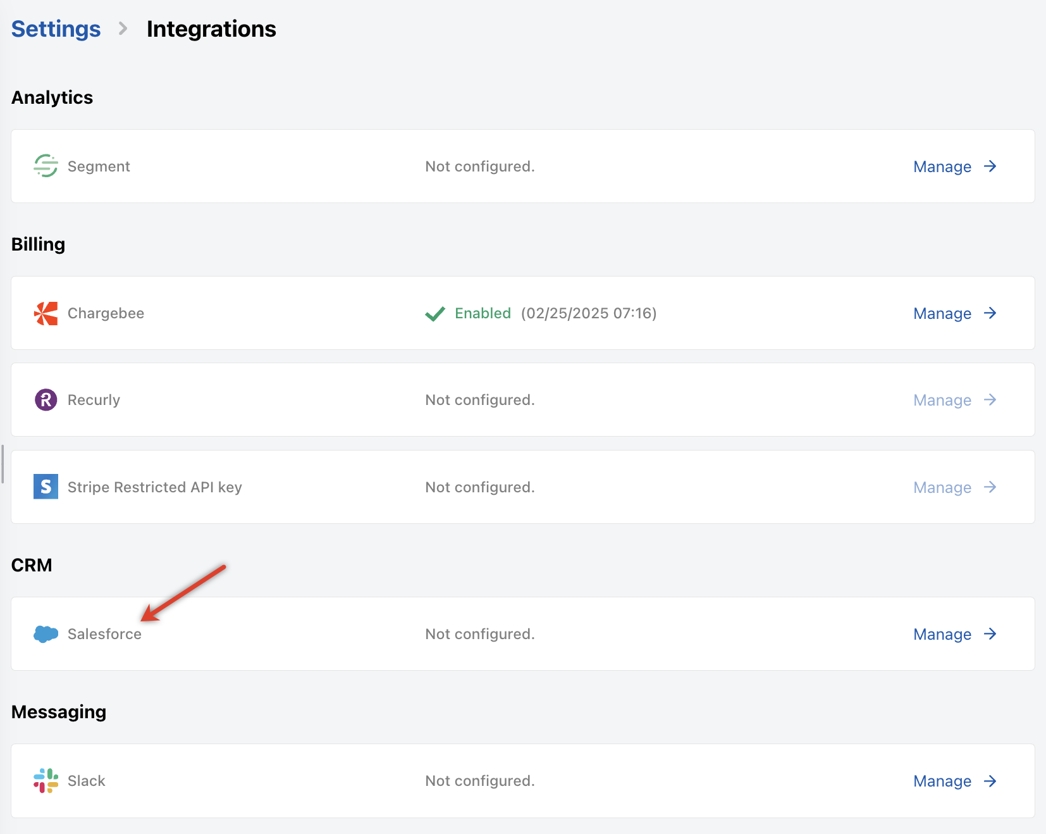
Task: Click the Integrations breadcrumb title
Action: 211,29
